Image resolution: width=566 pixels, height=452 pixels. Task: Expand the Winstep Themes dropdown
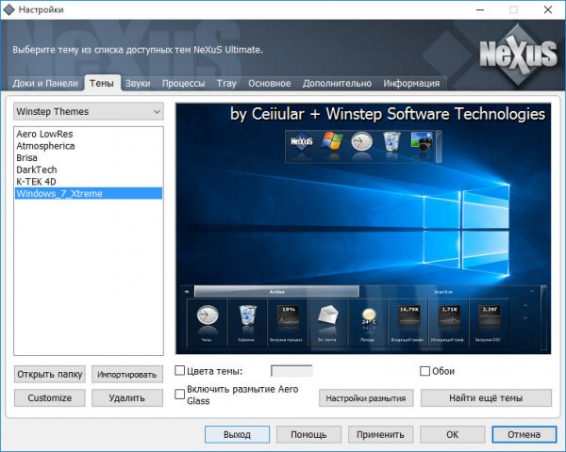pyautogui.click(x=89, y=112)
